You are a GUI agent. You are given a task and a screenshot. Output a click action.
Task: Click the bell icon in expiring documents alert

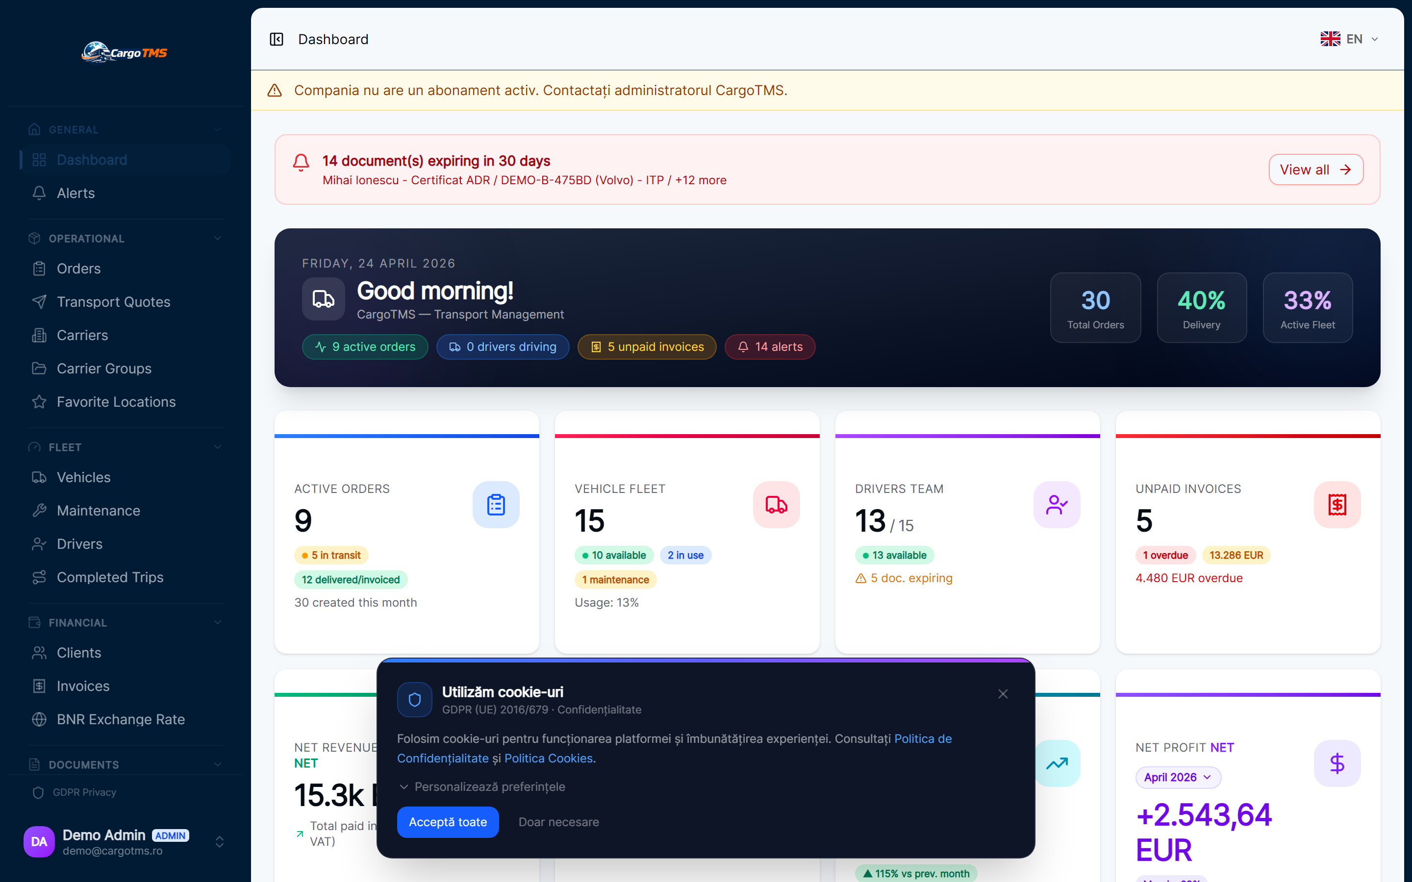tap(301, 163)
